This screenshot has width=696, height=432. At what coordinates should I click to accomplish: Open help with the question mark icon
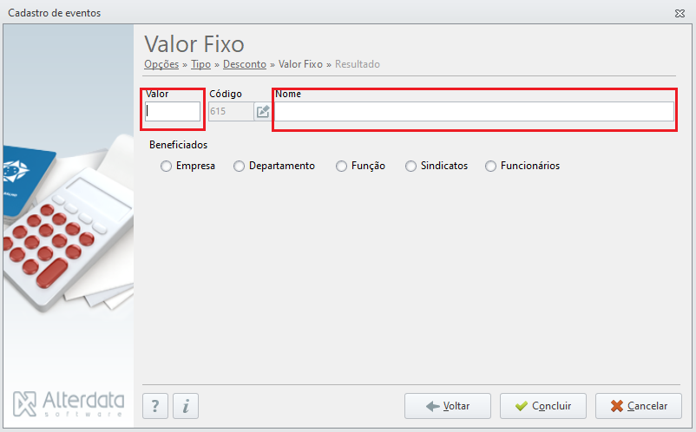coord(155,406)
